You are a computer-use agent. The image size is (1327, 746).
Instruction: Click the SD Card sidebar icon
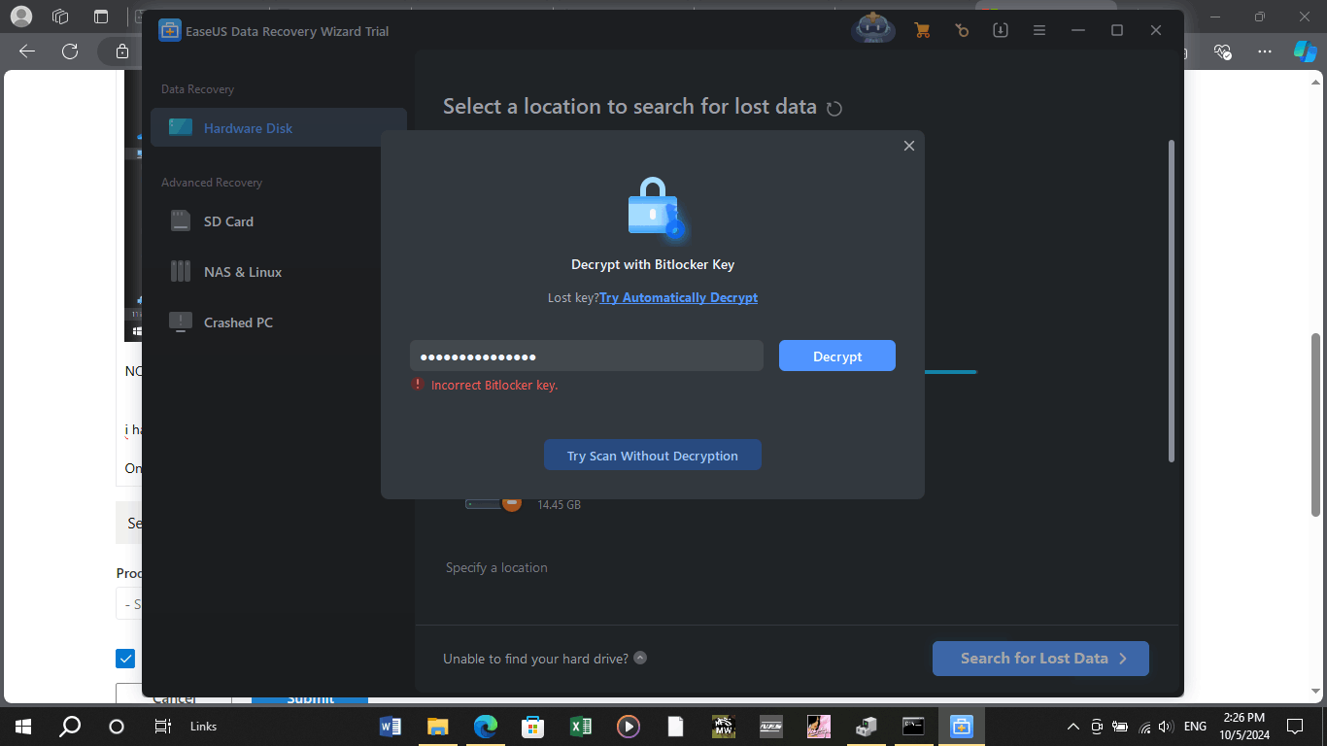coord(181,221)
